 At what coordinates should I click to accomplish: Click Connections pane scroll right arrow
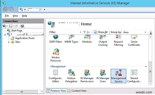(x=42, y=92)
